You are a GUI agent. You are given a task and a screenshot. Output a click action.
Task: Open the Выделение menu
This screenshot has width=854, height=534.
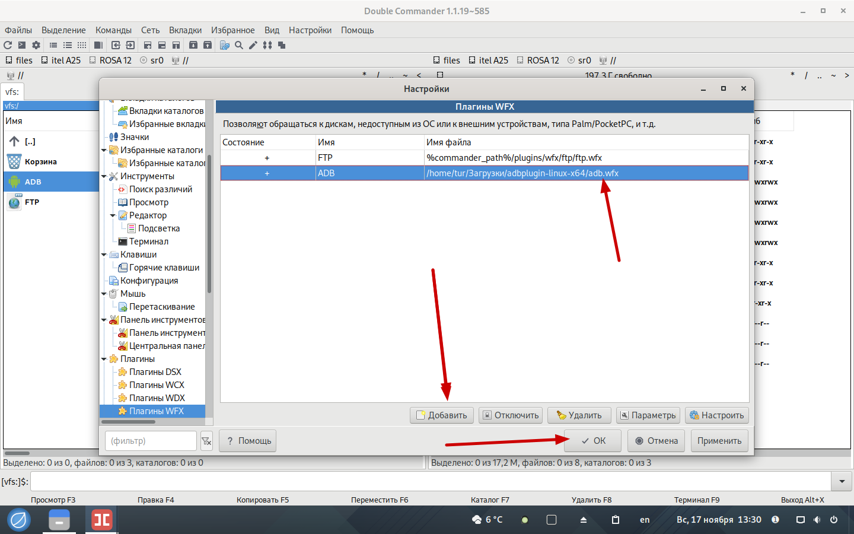pyautogui.click(x=63, y=30)
